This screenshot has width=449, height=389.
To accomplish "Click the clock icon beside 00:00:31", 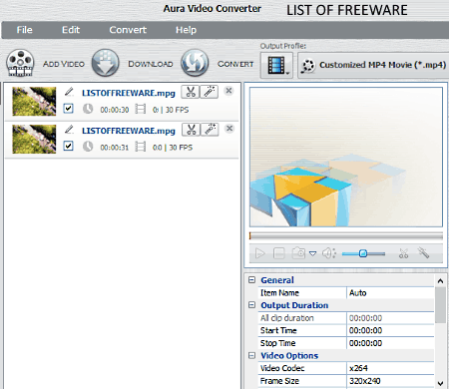I will coord(88,147).
